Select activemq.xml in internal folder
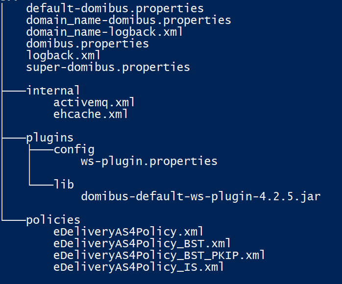The image size is (342, 284). [94, 102]
